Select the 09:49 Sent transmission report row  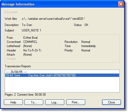[x=62, y=75]
